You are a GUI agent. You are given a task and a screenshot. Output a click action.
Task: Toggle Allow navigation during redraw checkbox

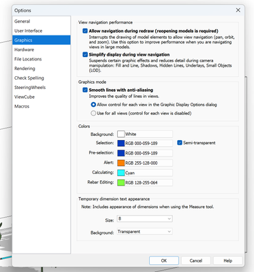85,31
